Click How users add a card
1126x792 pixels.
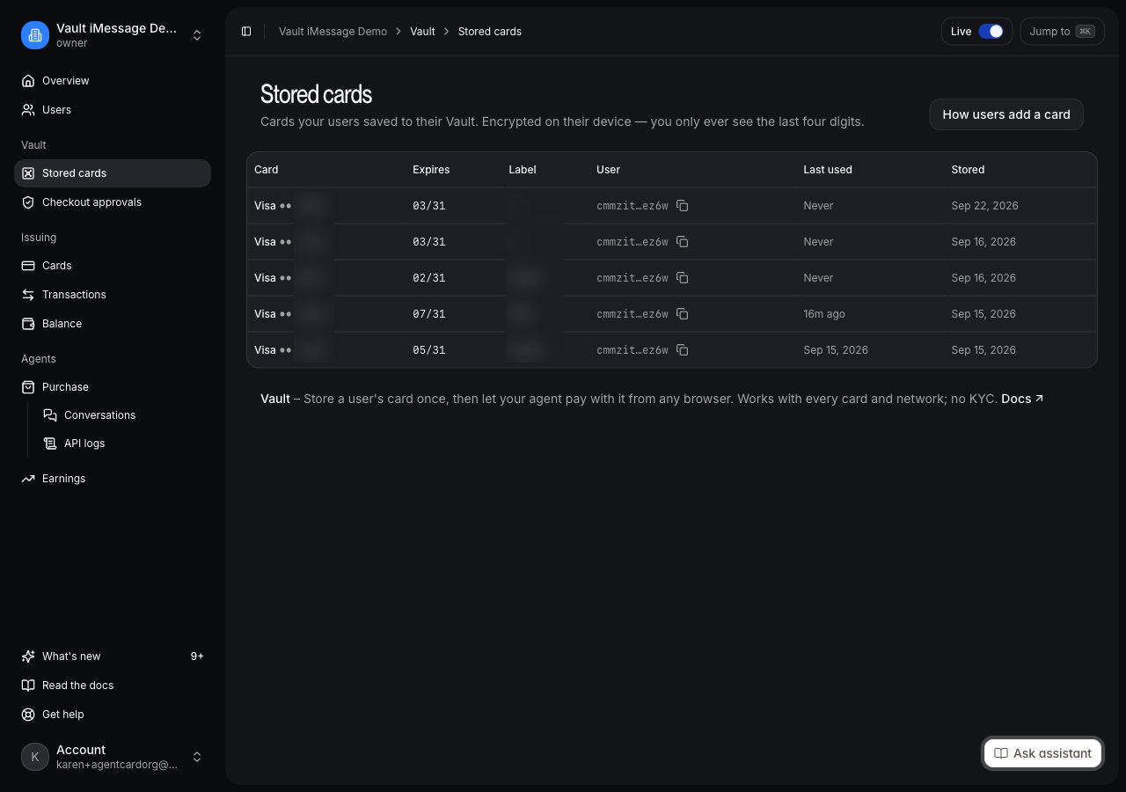click(x=1006, y=114)
